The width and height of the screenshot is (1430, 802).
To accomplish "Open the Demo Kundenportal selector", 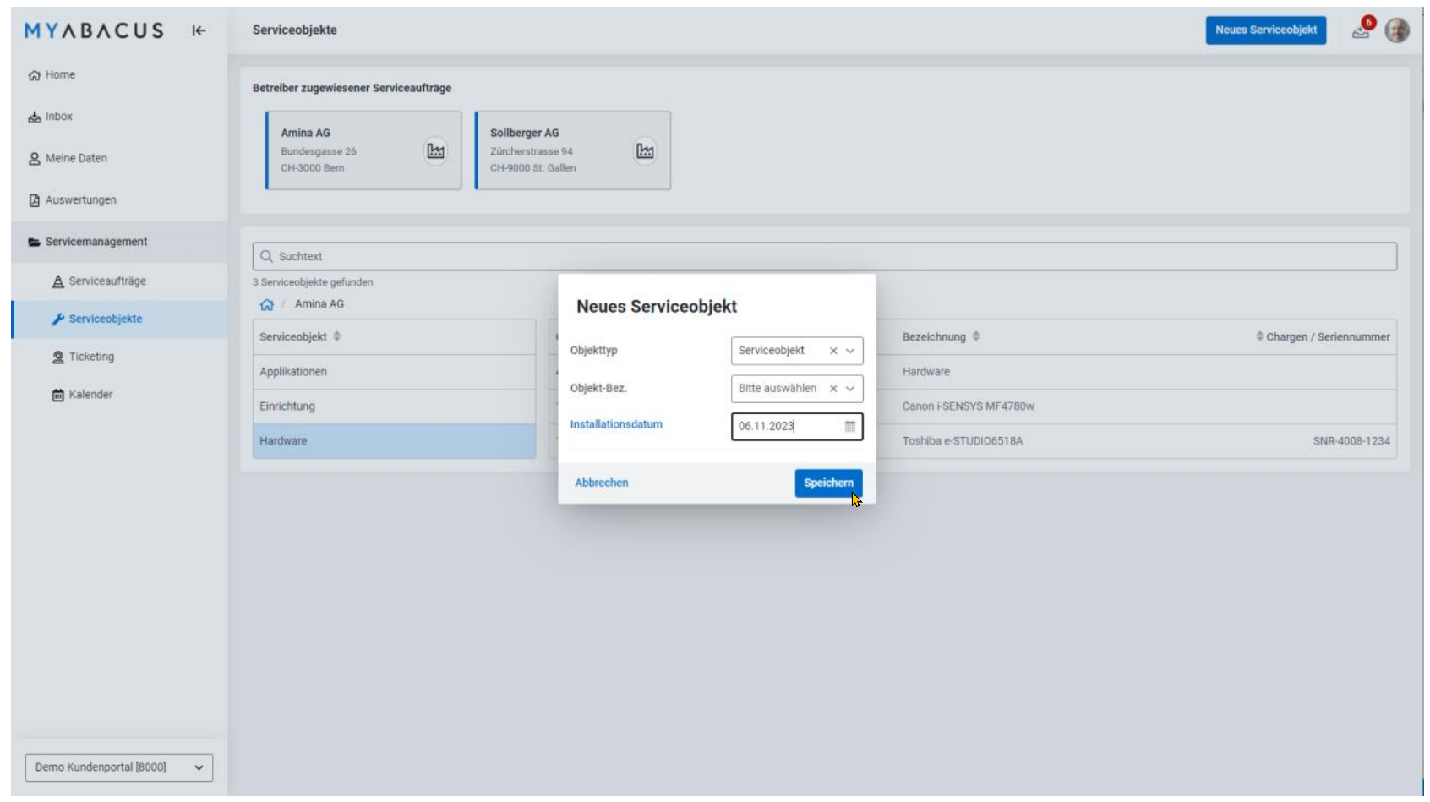I will point(119,767).
